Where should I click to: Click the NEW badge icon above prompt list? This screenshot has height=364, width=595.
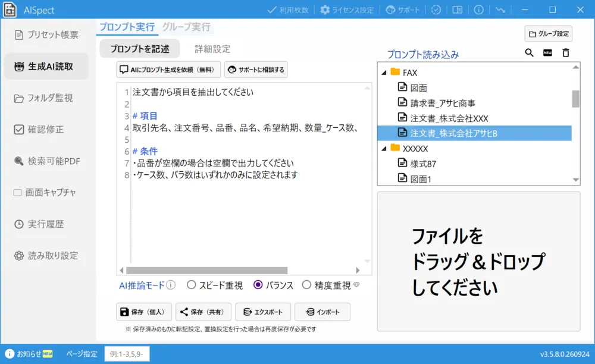tap(547, 53)
